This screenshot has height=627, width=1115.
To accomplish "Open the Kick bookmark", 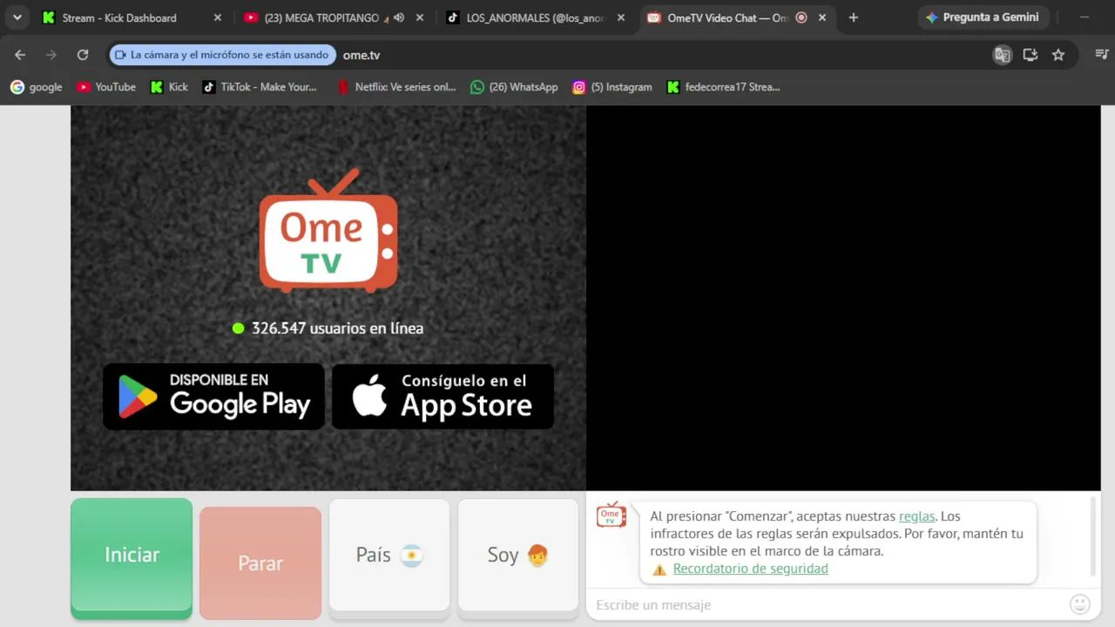I will tap(169, 87).
